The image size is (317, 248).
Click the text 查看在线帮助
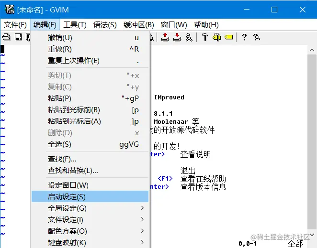(203, 179)
